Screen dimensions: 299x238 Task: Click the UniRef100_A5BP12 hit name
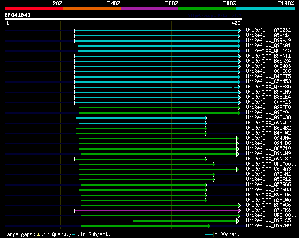[268, 180]
